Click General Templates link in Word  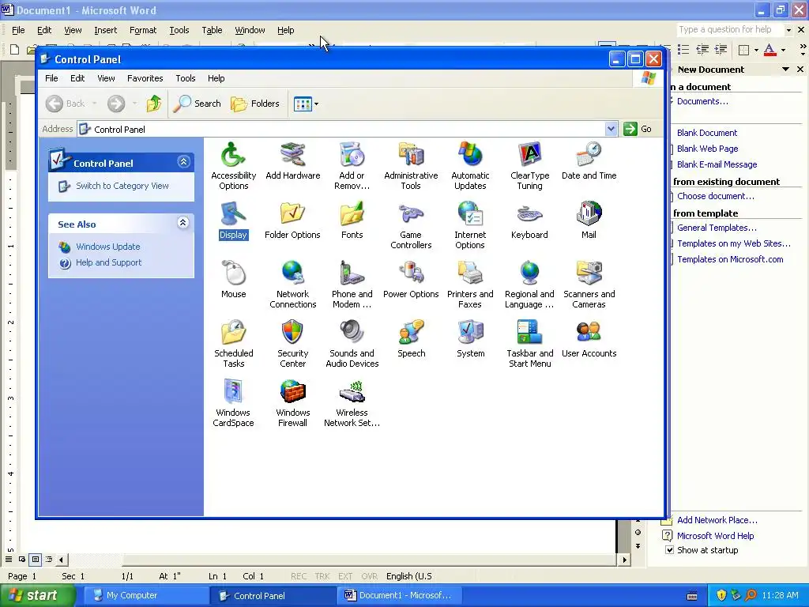(717, 228)
